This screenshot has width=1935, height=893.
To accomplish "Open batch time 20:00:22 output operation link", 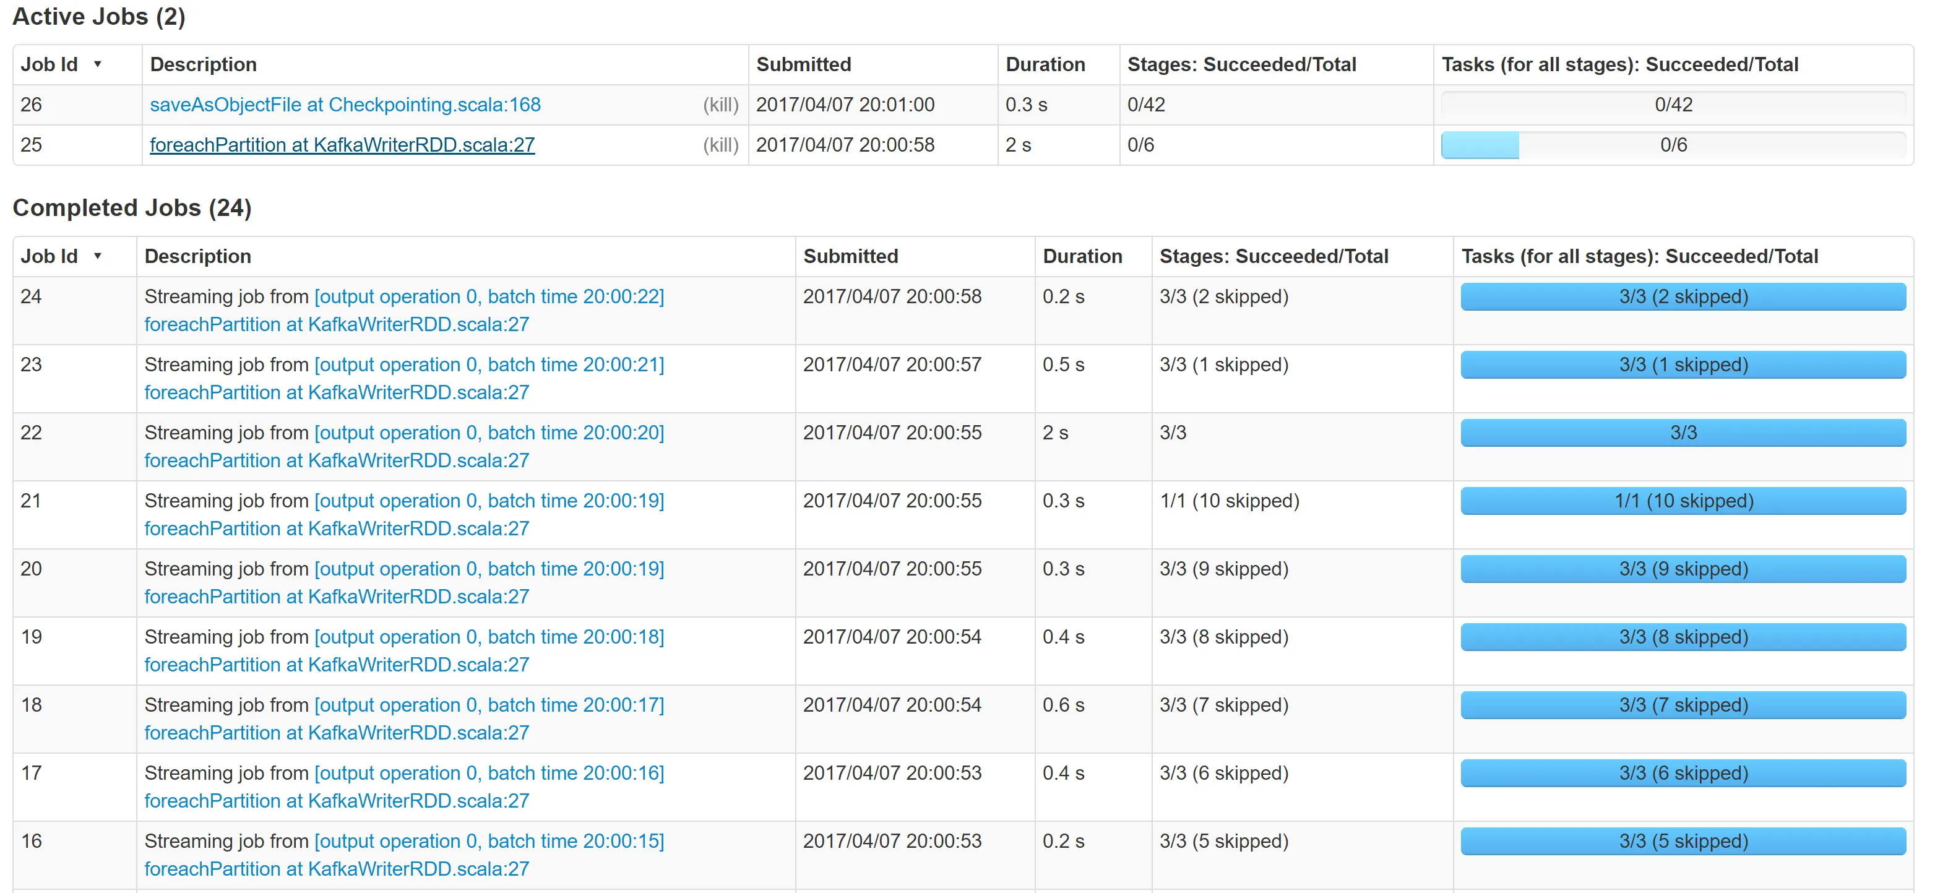I will (489, 296).
